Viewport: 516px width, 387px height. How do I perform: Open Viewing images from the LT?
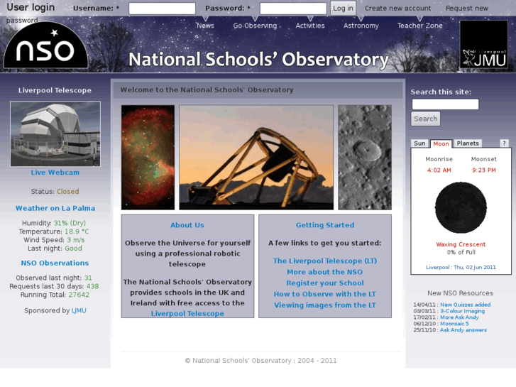[325, 305]
